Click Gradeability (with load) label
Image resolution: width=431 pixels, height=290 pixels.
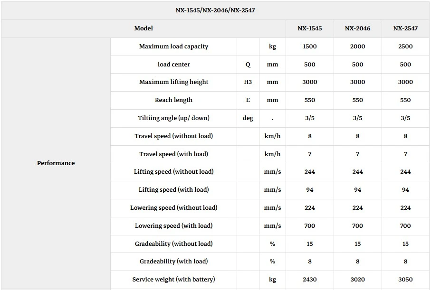[x=173, y=262]
